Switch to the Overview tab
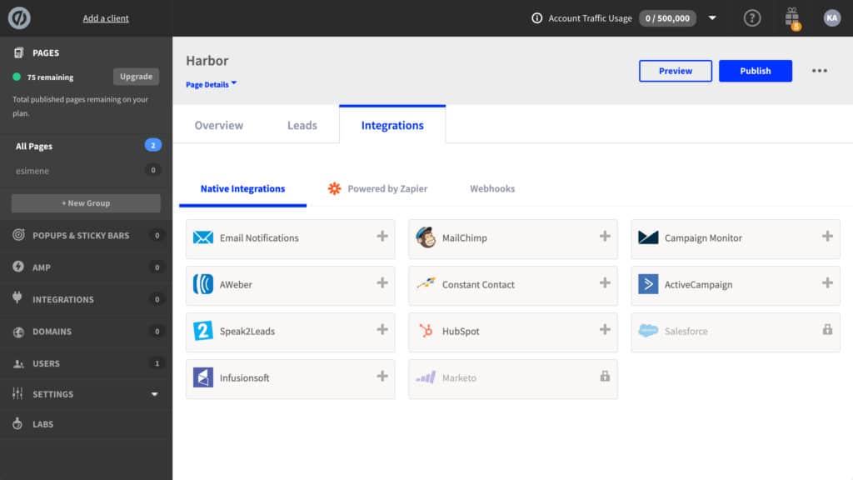Image resolution: width=853 pixels, height=480 pixels. 219,125
